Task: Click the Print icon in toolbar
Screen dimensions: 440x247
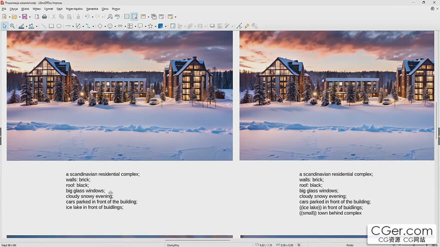Action: (44, 16)
